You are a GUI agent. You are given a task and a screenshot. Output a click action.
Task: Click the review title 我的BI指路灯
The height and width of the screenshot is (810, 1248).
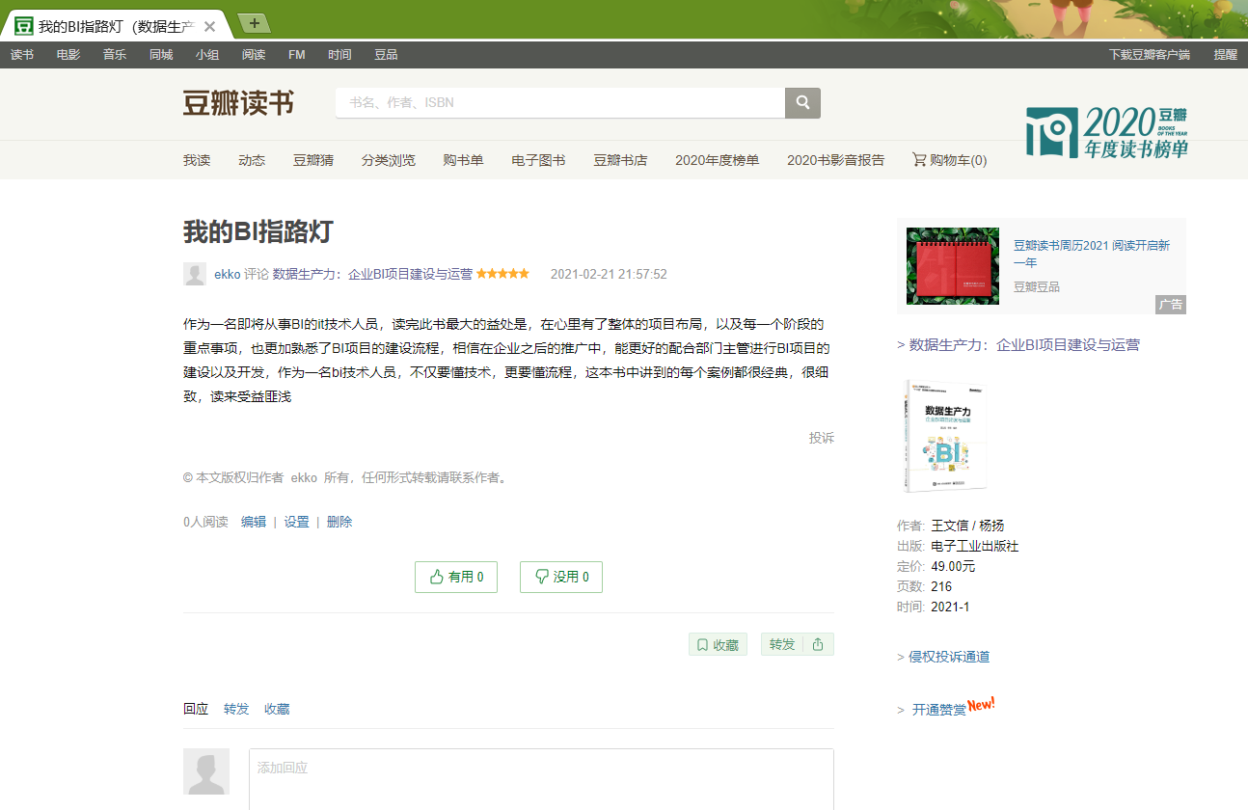258,231
